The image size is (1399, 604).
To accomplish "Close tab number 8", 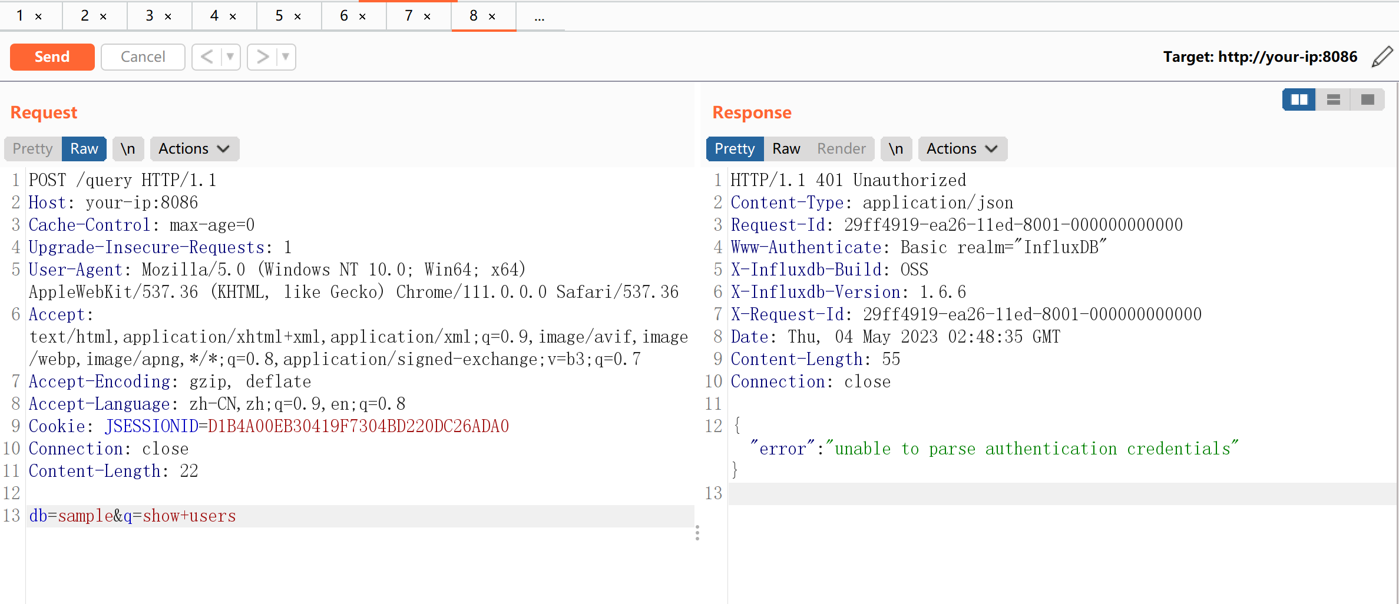I will [x=492, y=16].
